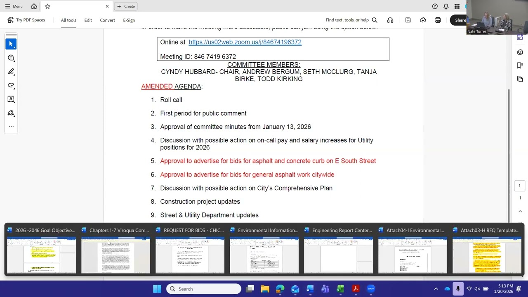Select the Fill & Sign pen tool
Viewport: 528px width, 297px height.
(x=11, y=113)
